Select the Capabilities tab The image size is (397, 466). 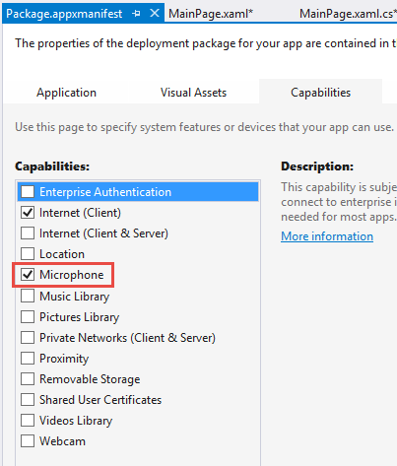tap(320, 93)
